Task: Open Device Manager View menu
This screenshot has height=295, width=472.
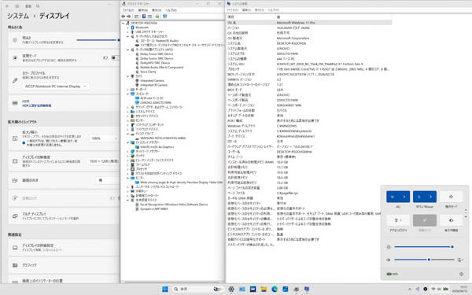Action: pyautogui.click(x=157, y=10)
